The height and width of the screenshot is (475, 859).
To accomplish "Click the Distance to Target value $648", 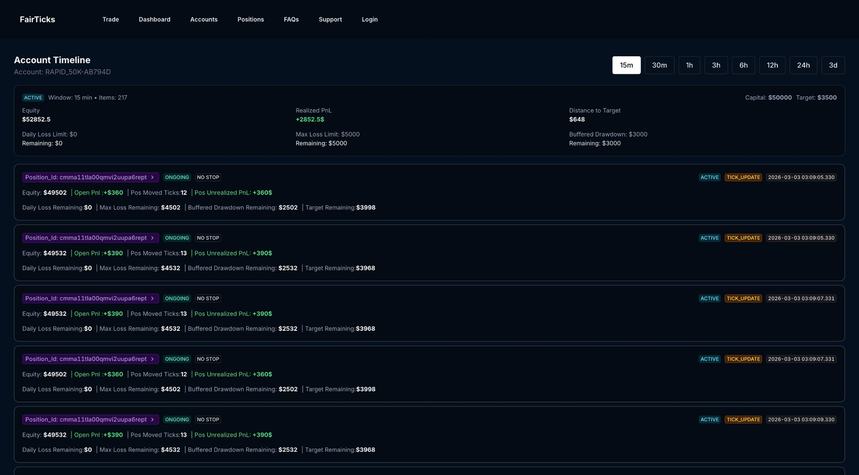I will click(x=577, y=120).
